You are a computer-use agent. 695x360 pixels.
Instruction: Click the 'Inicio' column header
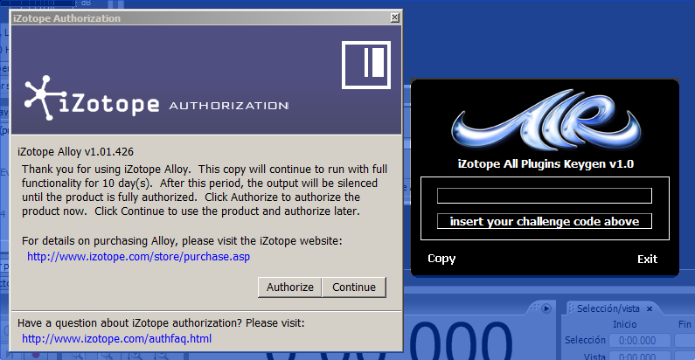(624, 324)
